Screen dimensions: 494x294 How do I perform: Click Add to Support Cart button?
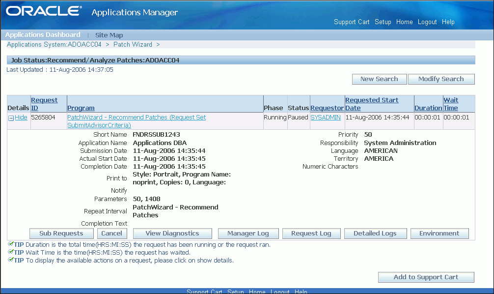(x=426, y=277)
